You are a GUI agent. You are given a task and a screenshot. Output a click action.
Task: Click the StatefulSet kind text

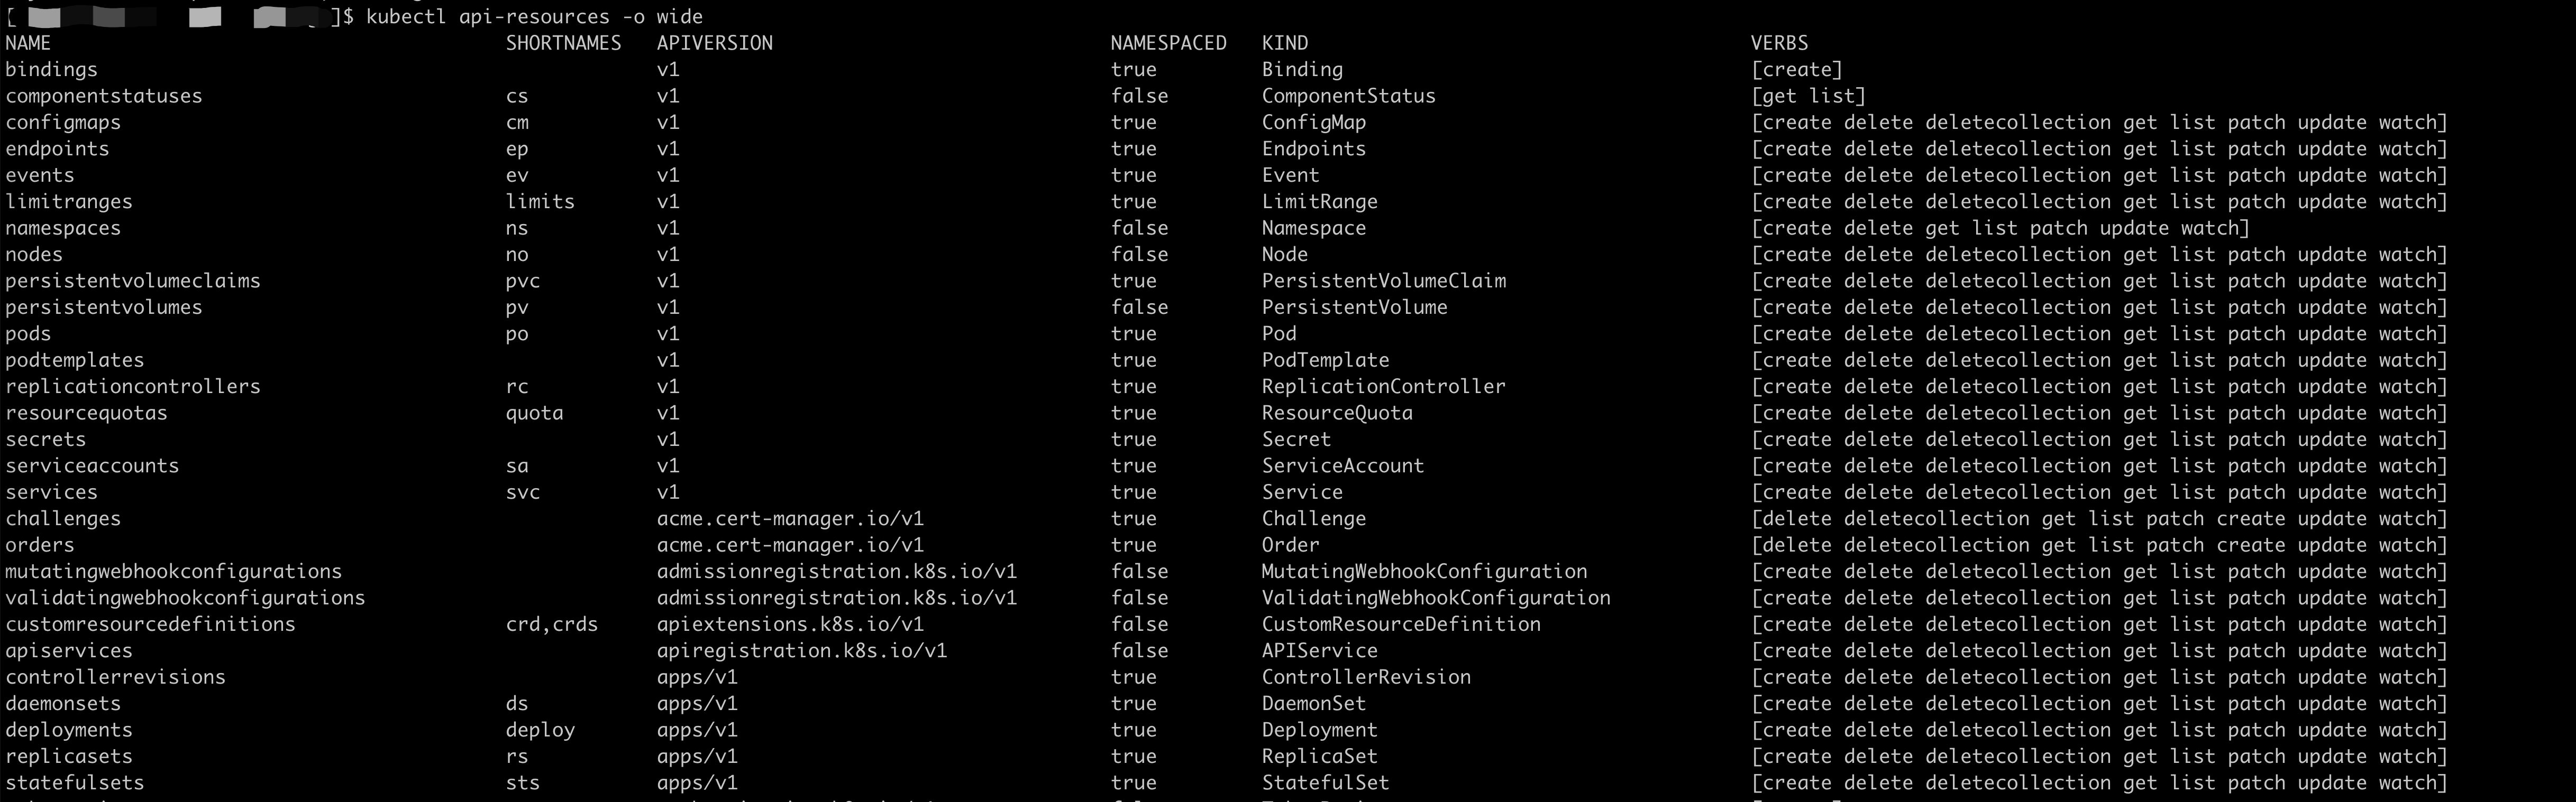coord(1325,783)
